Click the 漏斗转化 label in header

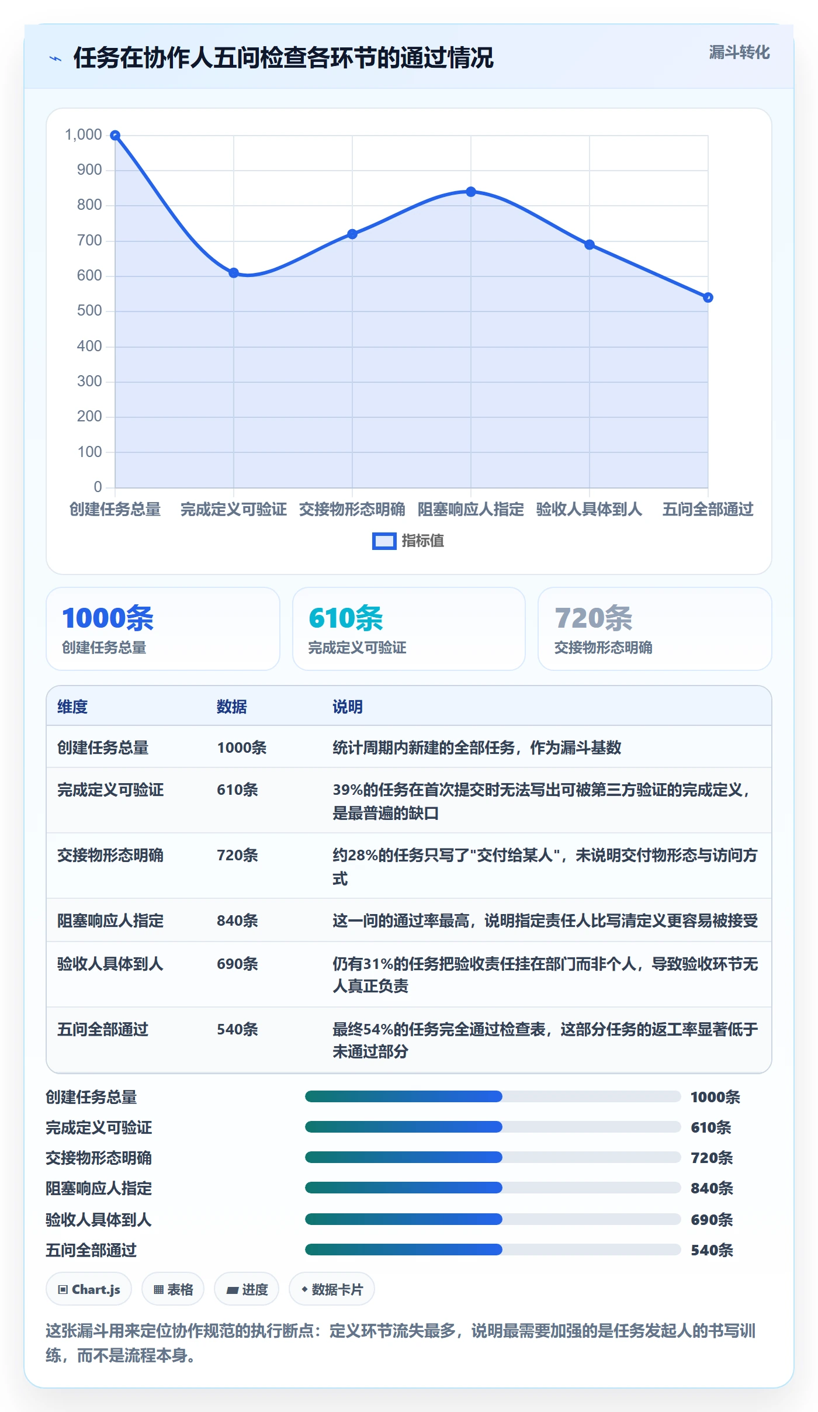click(739, 53)
